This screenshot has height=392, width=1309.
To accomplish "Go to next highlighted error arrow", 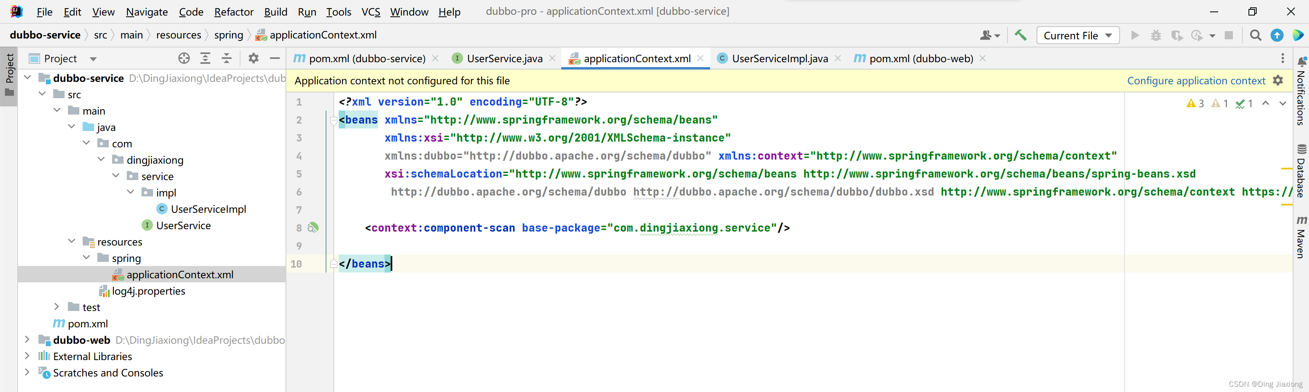I will pos(1282,103).
